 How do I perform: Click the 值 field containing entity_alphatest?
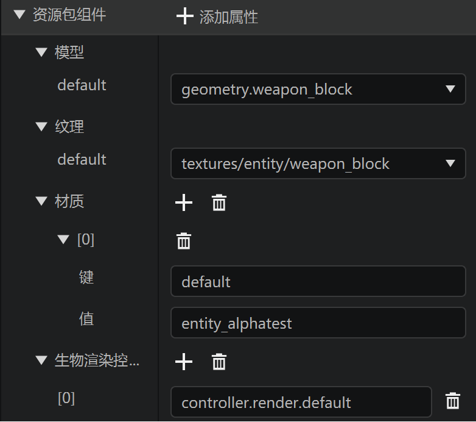point(318,323)
